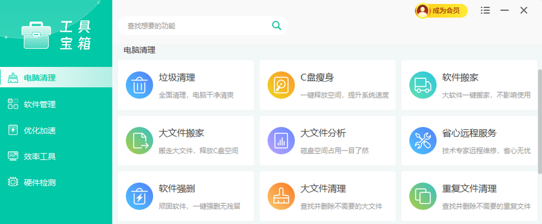Click the 成为会员 membership button
This screenshot has height=224, width=542.
coord(441,10)
